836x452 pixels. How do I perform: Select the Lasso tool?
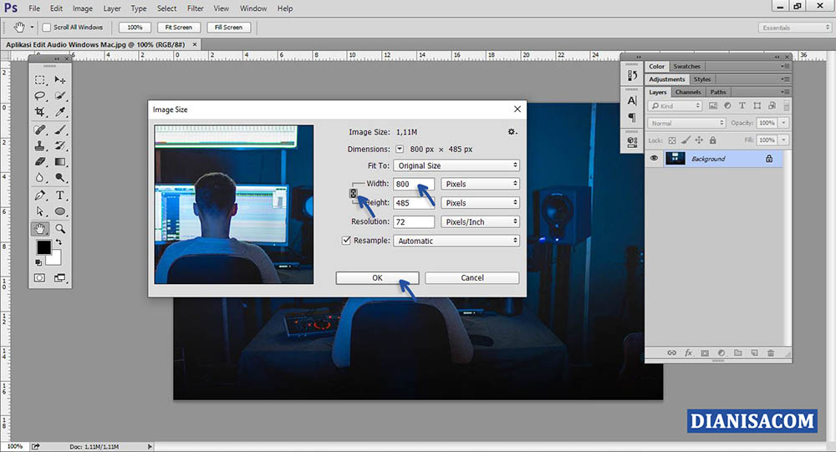[x=40, y=96]
